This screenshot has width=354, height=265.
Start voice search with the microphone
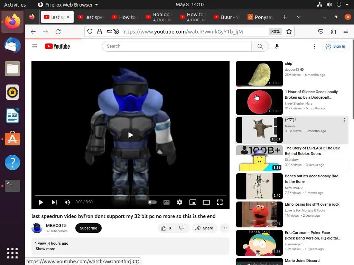pos(277,47)
